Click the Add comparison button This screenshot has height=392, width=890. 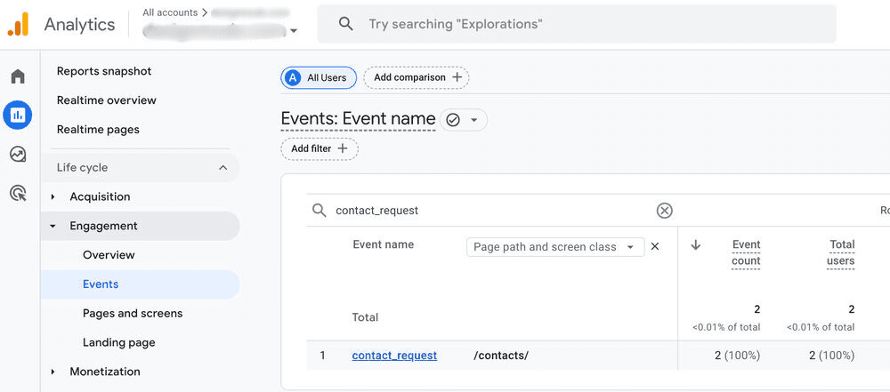pyautogui.click(x=416, y=77)
